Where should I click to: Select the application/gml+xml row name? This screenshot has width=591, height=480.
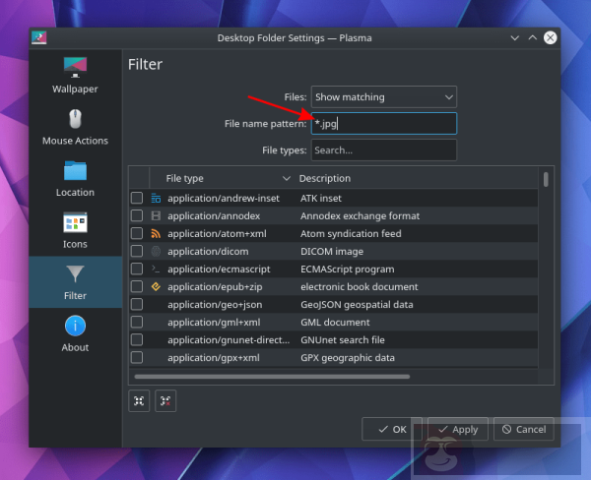pos(214,323)
